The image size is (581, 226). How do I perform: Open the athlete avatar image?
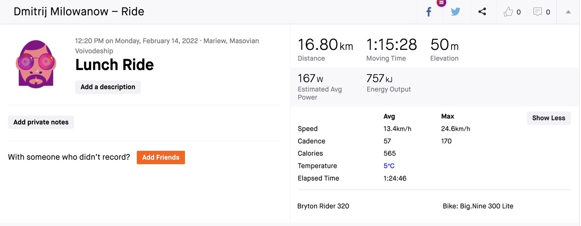[x=36, y=64]
